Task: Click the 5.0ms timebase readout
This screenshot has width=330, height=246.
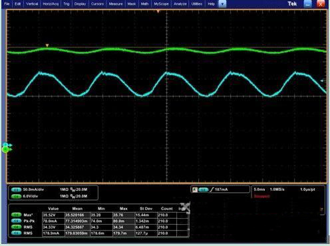Action: point(259,189)
